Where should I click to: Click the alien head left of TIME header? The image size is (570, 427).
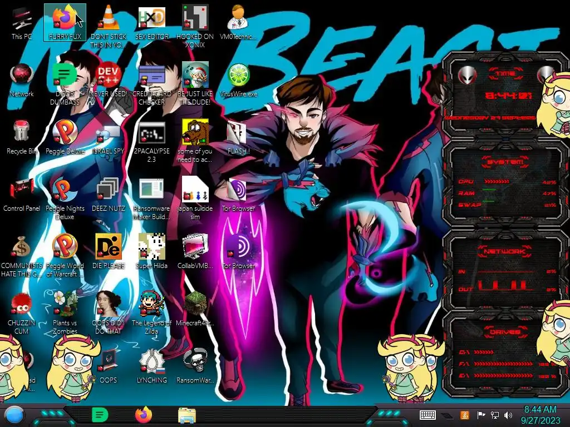[467, 76]
